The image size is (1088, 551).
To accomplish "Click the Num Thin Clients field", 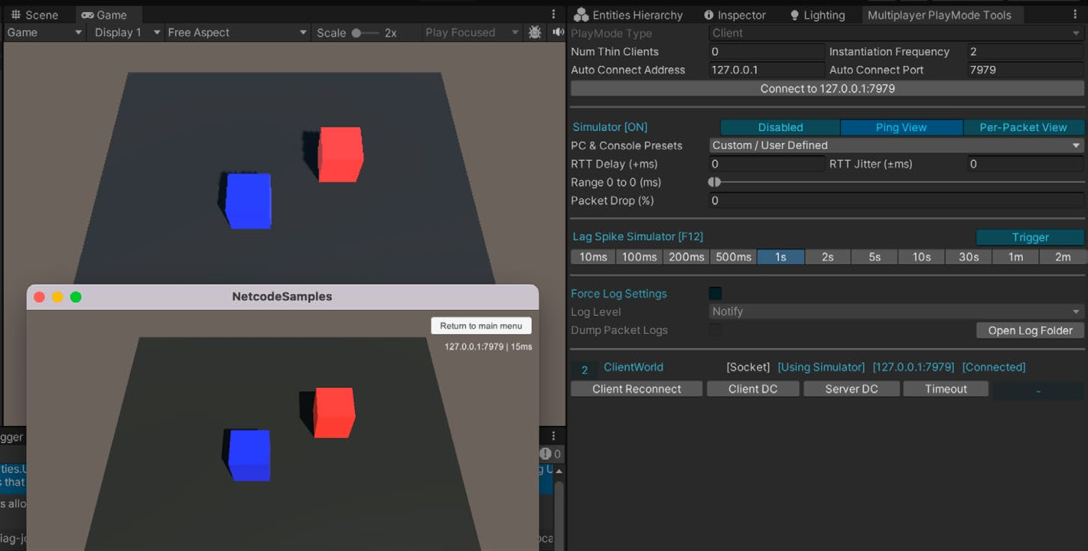I will (x=767, y=52).
